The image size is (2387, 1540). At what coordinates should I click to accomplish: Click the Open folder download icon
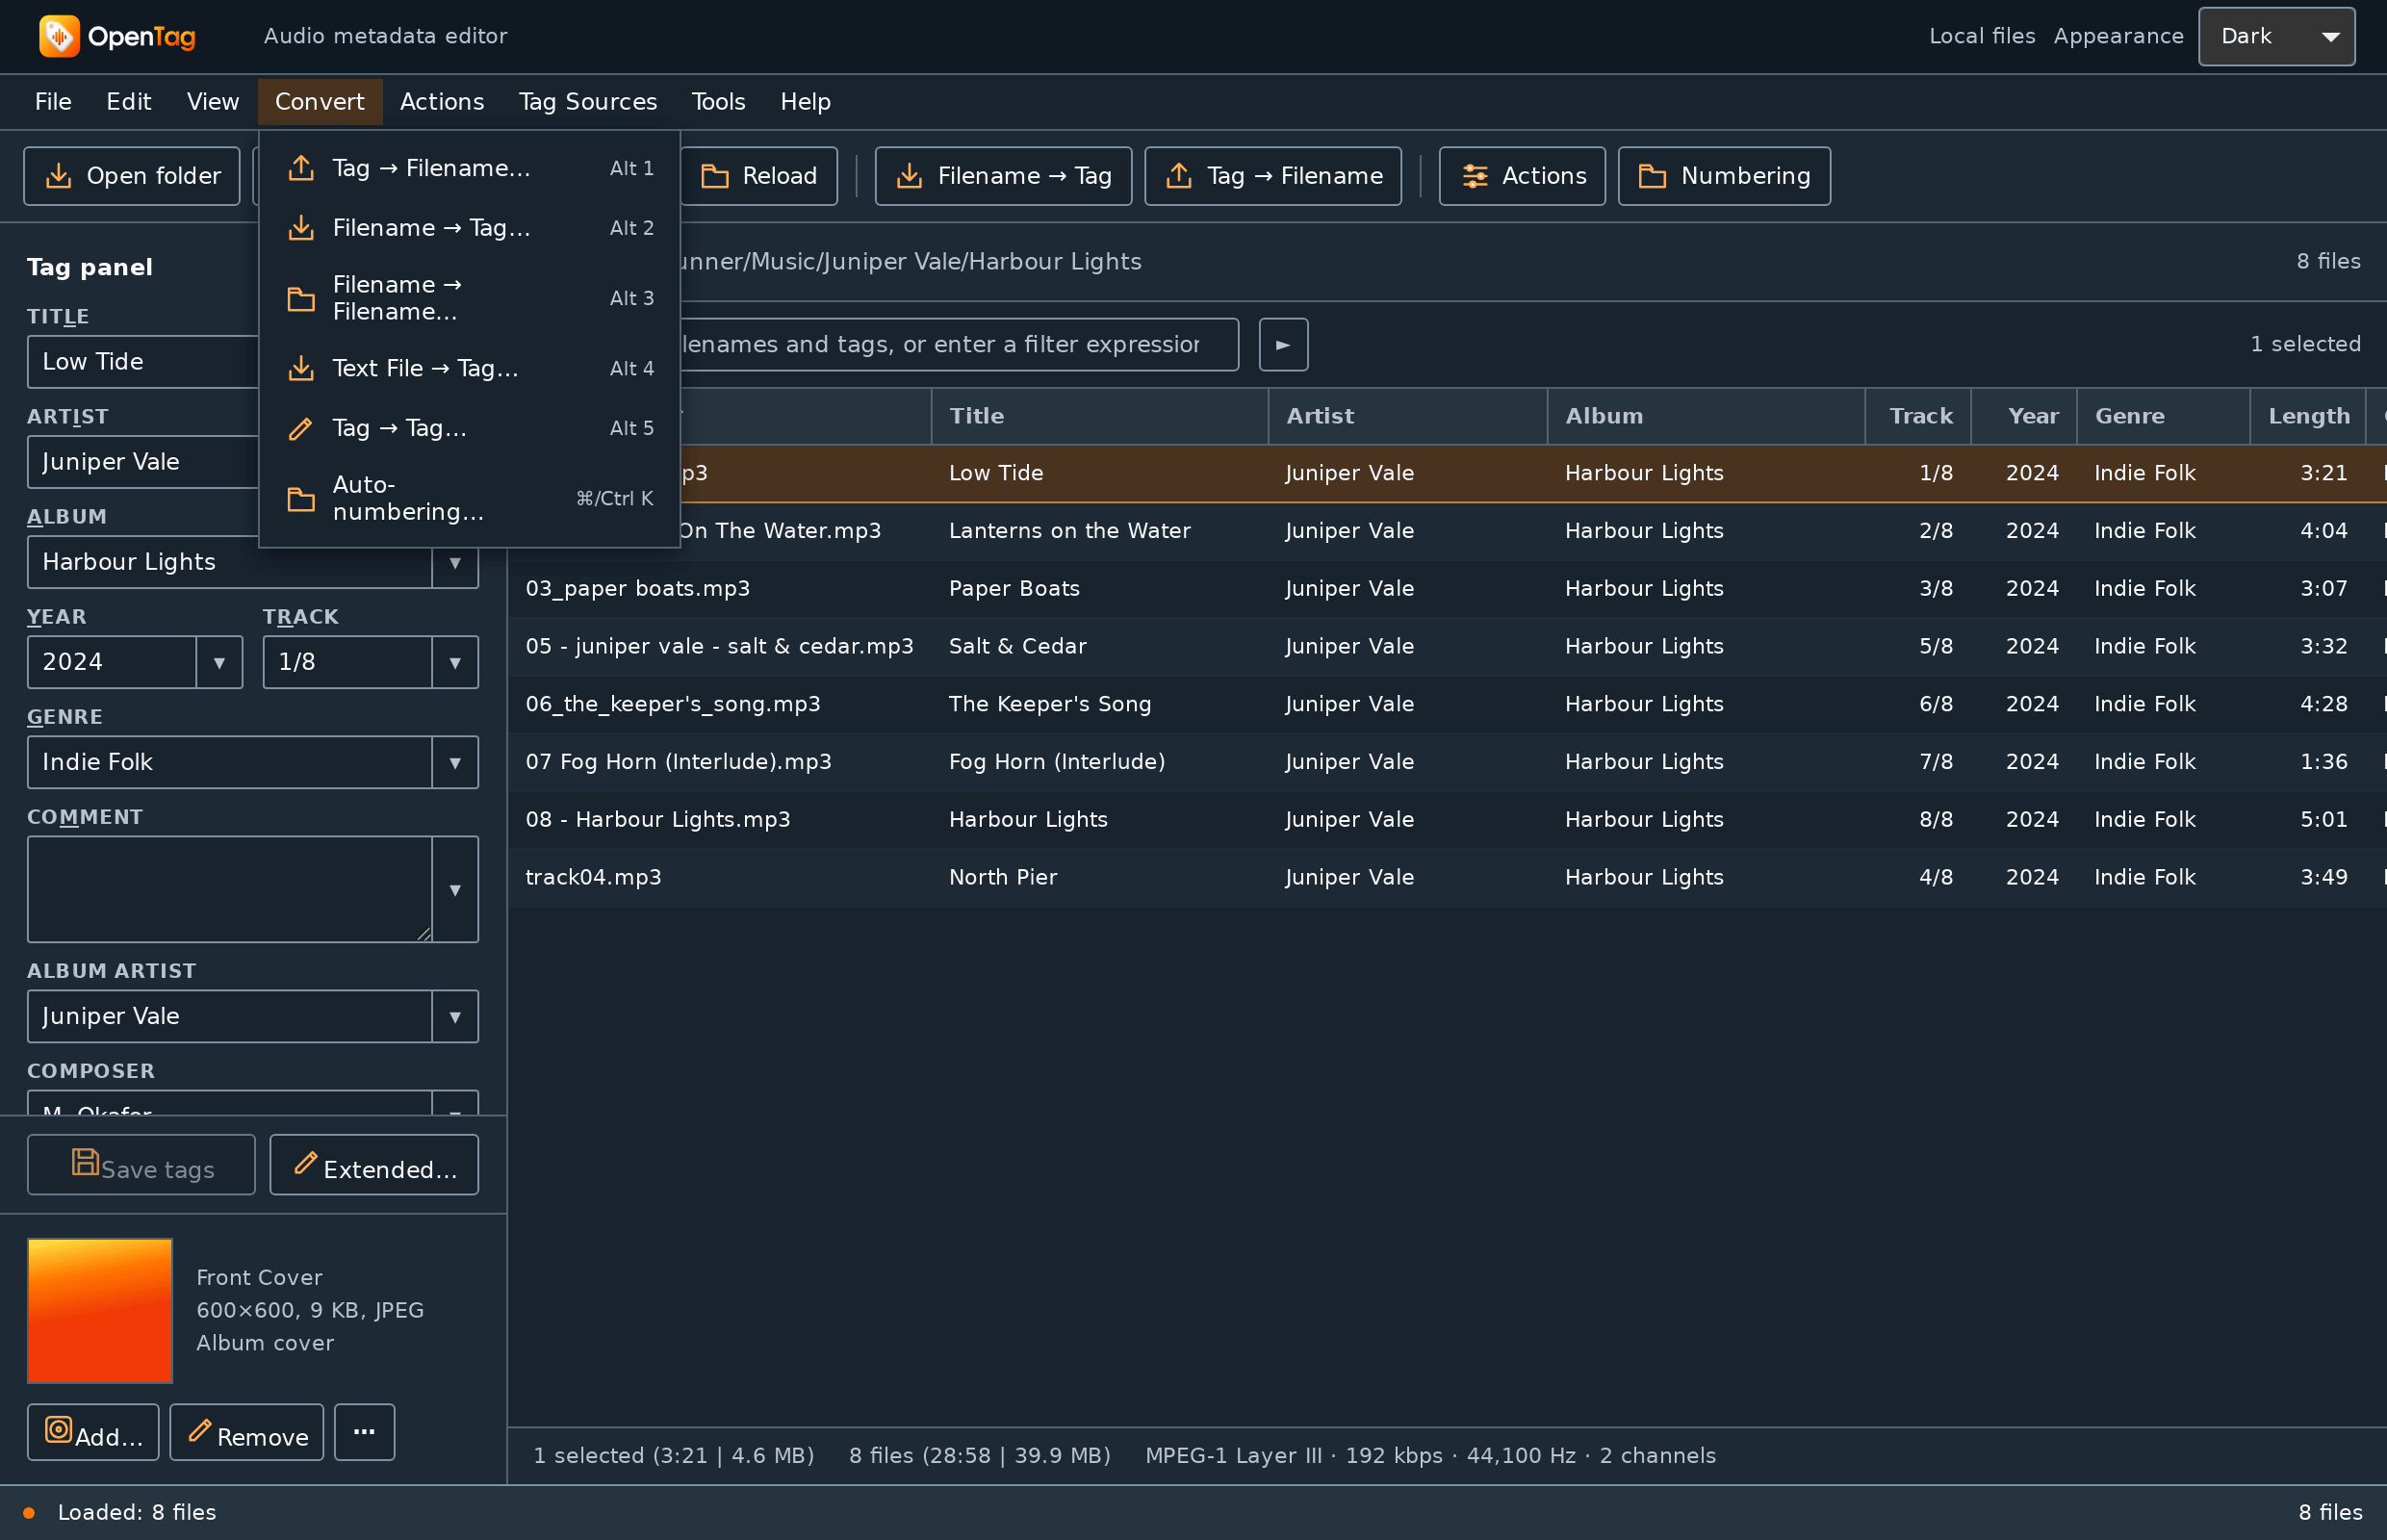point(59,176)
